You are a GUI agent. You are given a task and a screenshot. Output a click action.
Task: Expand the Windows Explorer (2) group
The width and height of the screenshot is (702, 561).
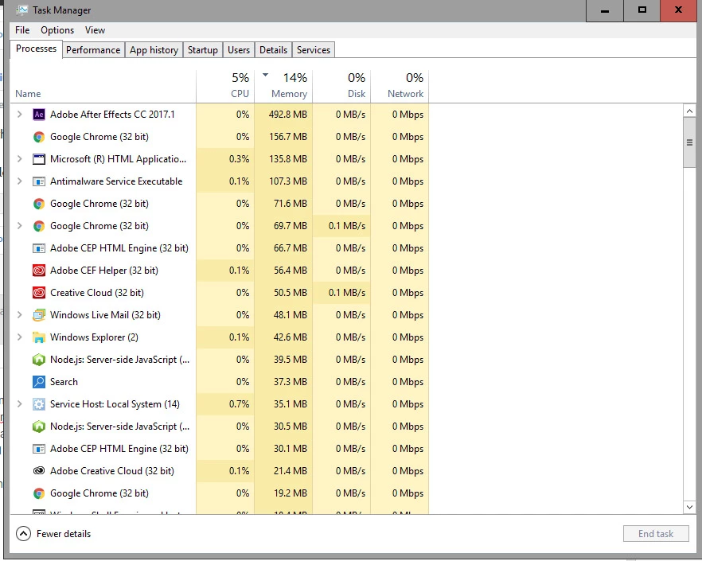[19, 337]
